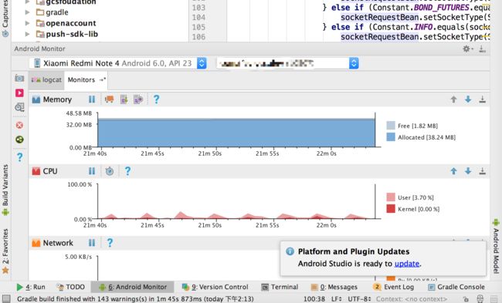Pause the Network monitor

(92, 243)
